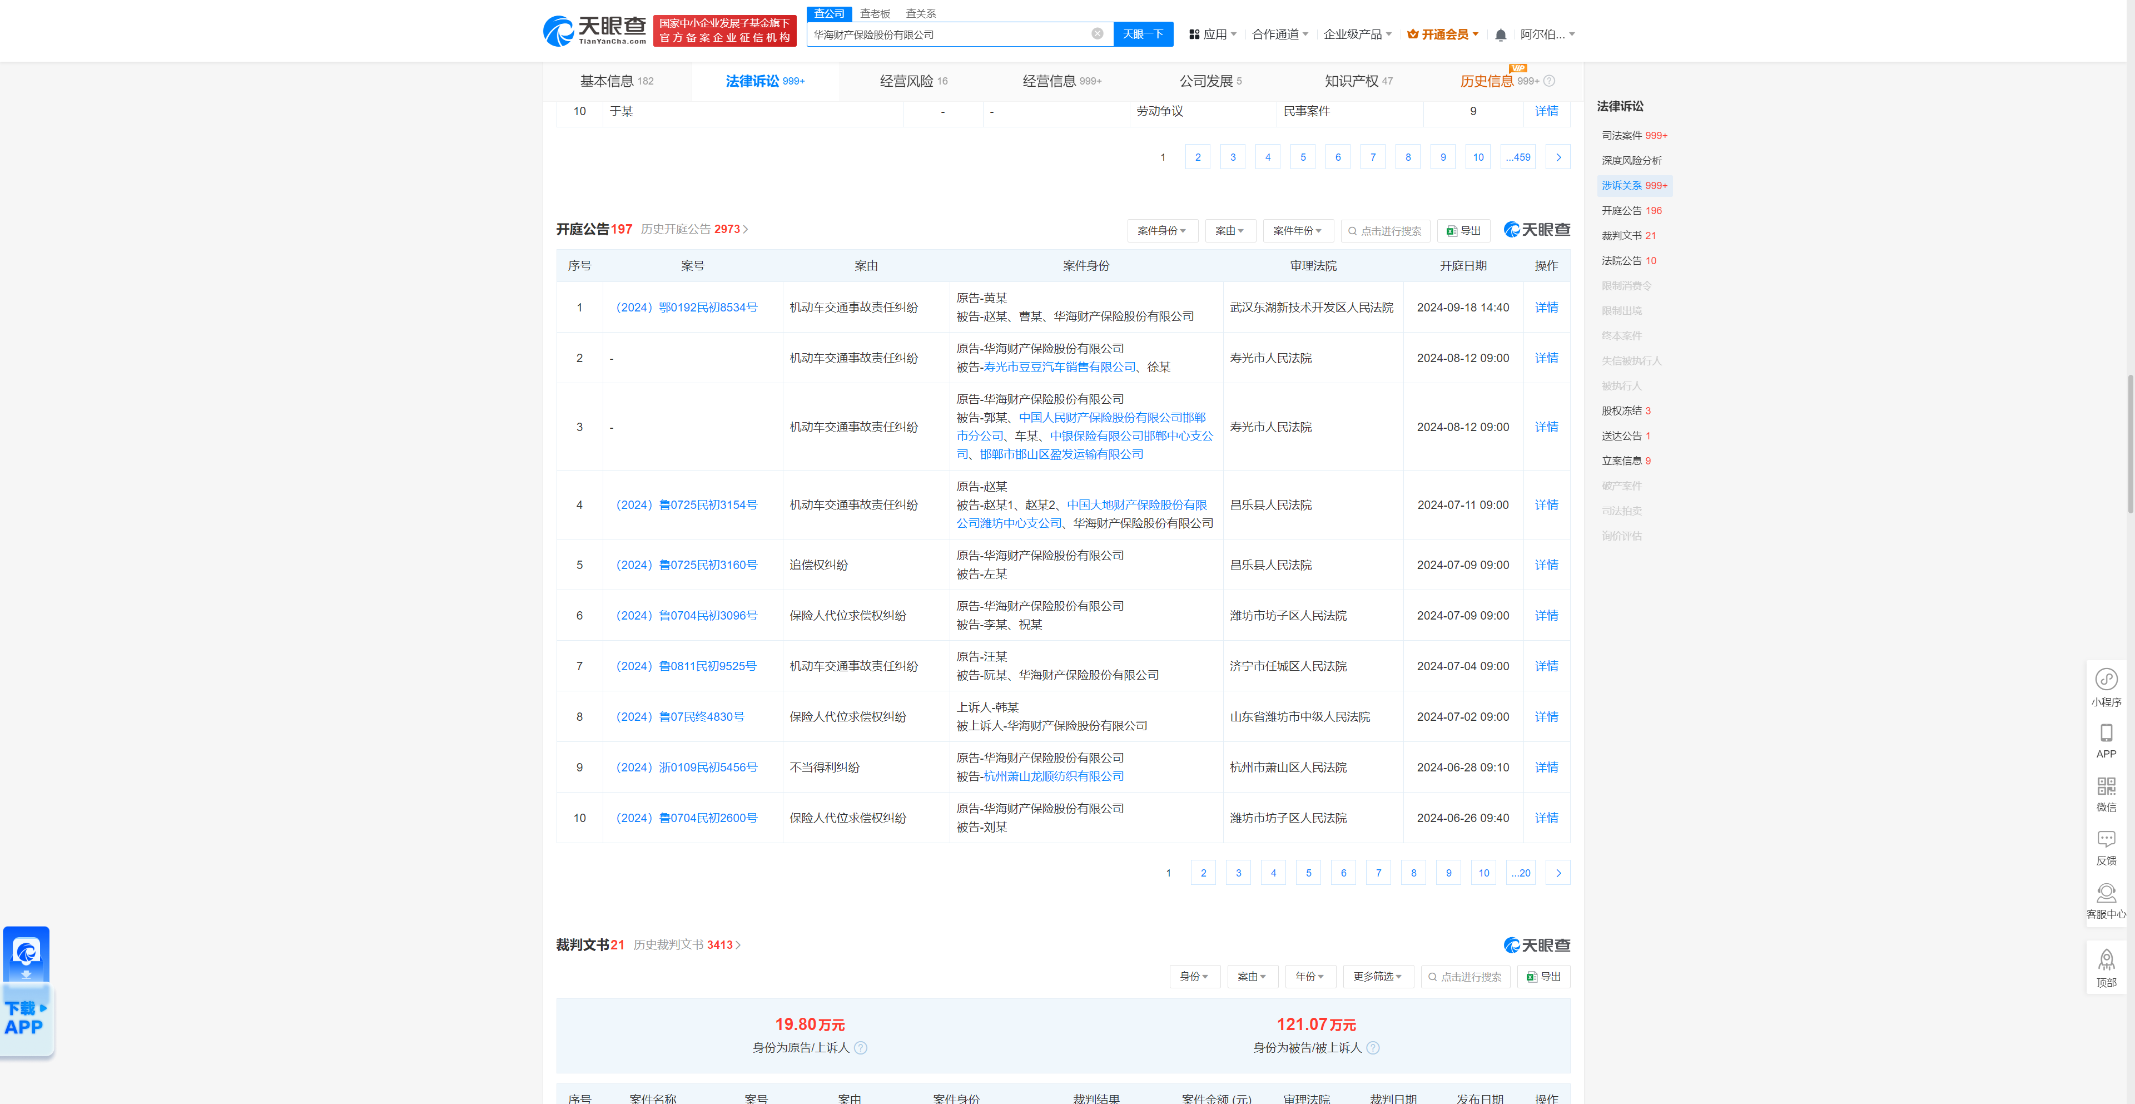Export court announcements (导出)
The height and width of the screenshot is (1104, 2135).
point(1464,231)
